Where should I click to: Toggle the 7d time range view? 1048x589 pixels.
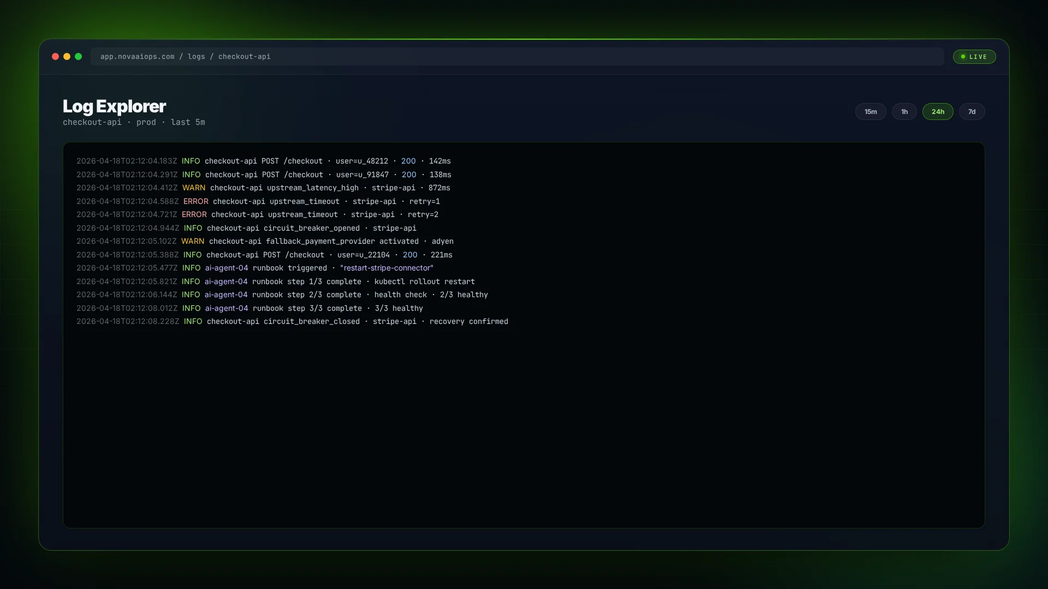(972, 111)
